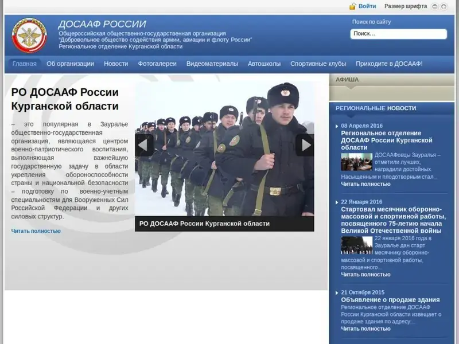Click the padlock login icon
Screen dimensions: 459x344
[x=352, y=6]
